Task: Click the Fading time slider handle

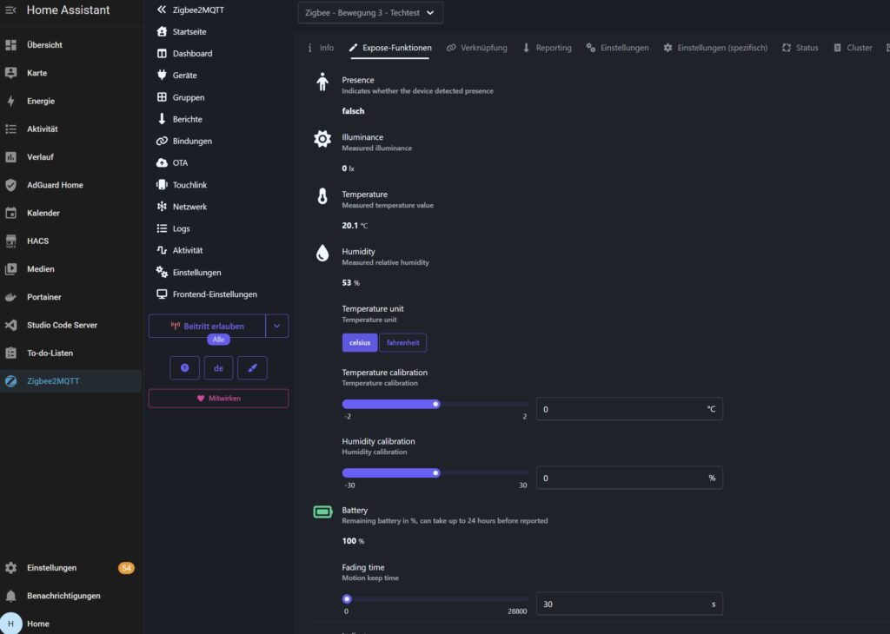Action: click(347, 599)
